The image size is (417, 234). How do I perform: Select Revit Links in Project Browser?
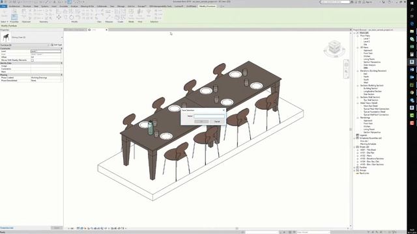[x=364, y=174]
